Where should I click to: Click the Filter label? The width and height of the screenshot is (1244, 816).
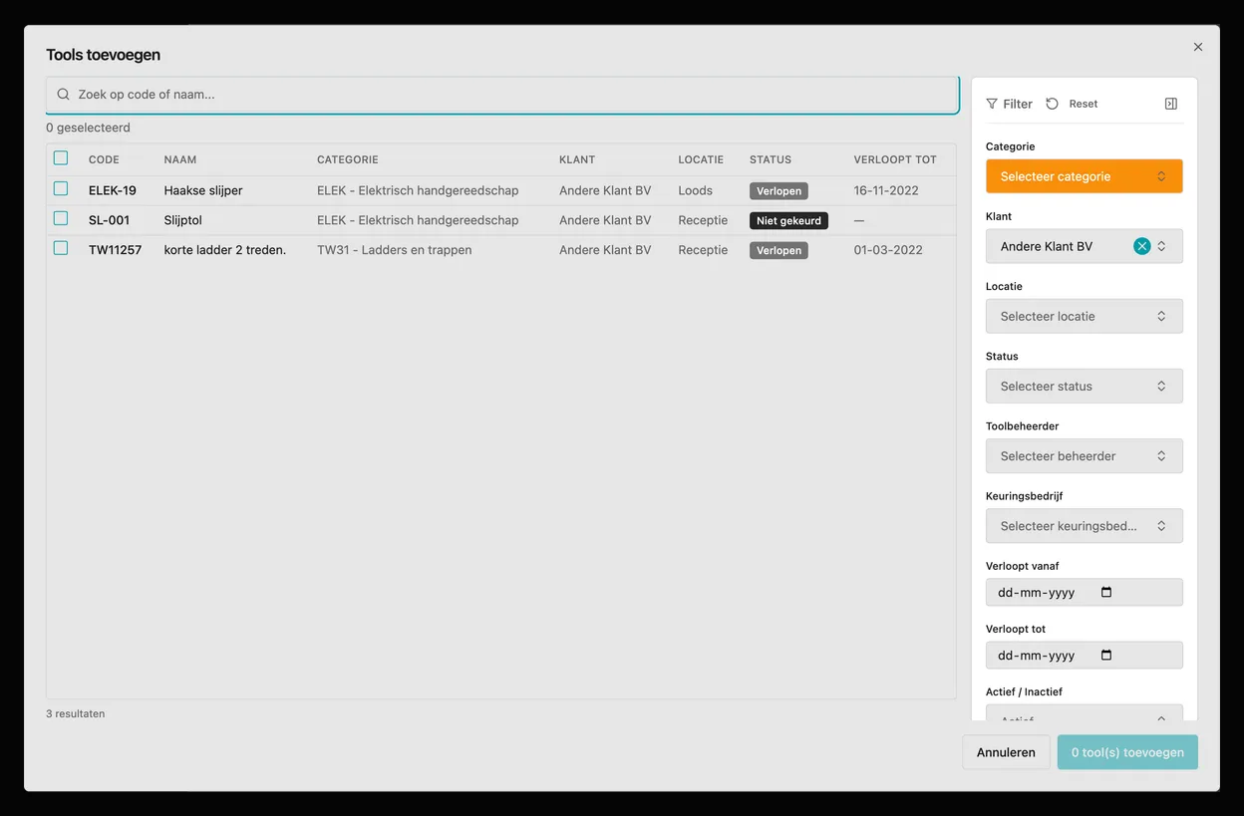tap(1018, 104)
